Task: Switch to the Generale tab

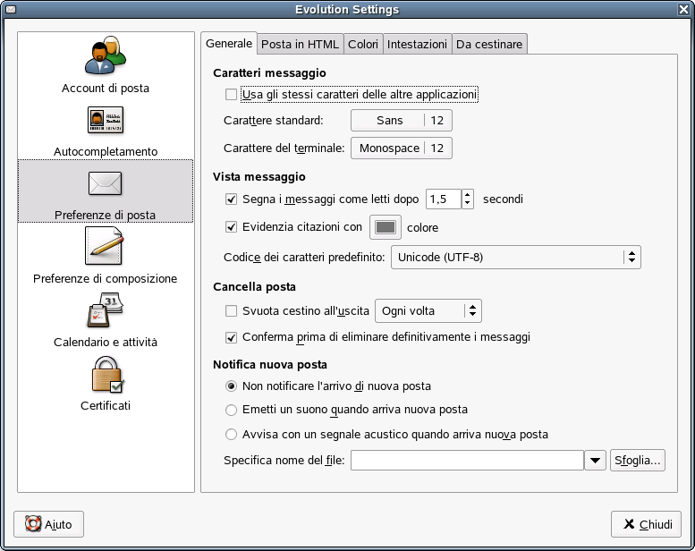Action: pyautogui.click(x=229, y=44)
